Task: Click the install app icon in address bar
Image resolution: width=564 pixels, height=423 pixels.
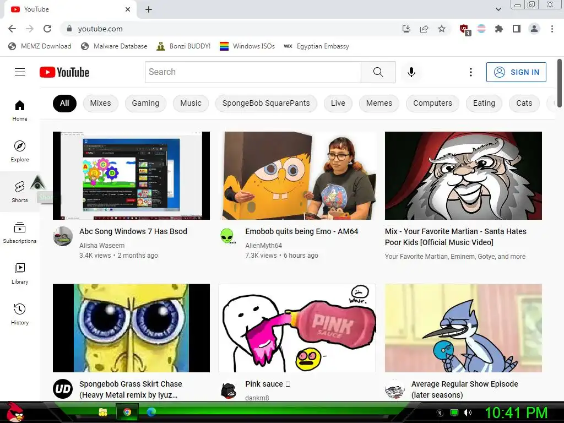Action: pos(406,29)
